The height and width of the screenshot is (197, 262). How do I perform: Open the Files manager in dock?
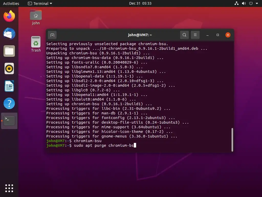point(9,51)
